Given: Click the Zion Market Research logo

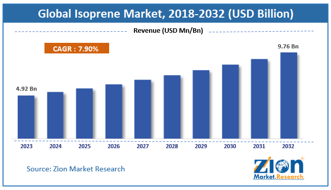Looking at the screenshot, I should tap(278, 168).
